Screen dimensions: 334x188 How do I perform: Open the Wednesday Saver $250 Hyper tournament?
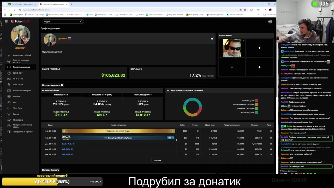(118, 131)
